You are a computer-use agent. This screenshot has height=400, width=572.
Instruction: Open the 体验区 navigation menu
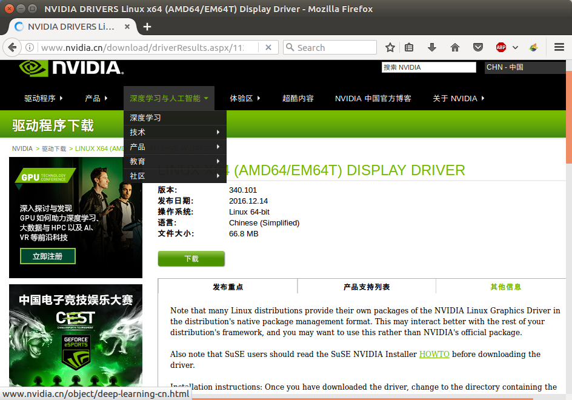[242, 98]
